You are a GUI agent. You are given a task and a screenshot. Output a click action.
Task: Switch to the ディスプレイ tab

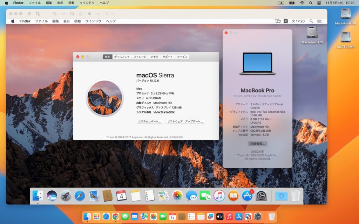[122, 57]
